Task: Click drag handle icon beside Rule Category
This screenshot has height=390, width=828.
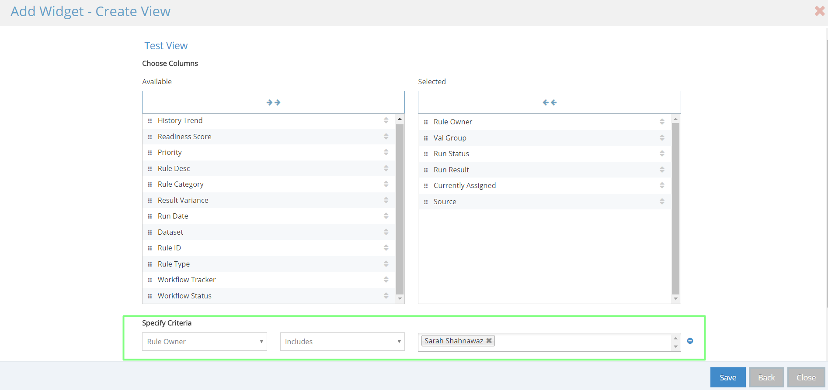Action: (x=150, y=185)
